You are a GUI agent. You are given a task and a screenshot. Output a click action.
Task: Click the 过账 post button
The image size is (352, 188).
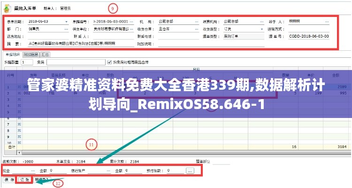[x=24, y=180]
